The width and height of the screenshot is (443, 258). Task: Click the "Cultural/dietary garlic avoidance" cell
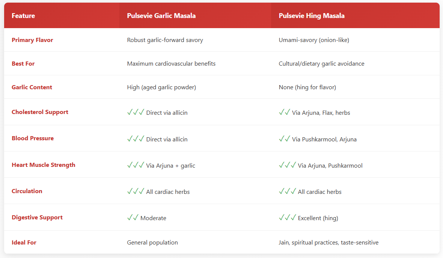coord(321,64)
